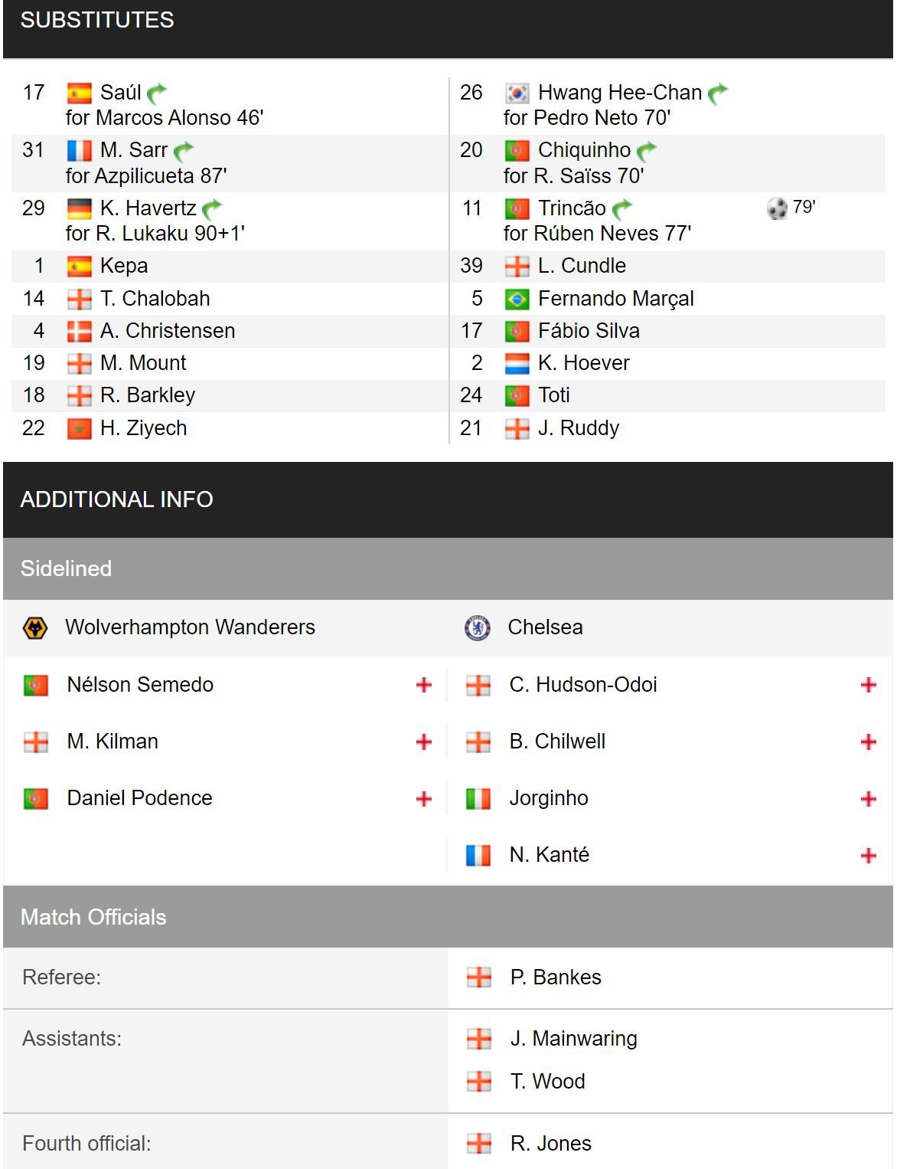Click the Sidelined section header

tap(448, 569)
